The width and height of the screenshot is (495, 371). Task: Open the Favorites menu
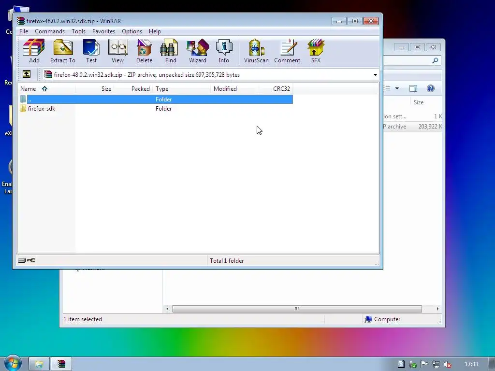click(103, 31)
